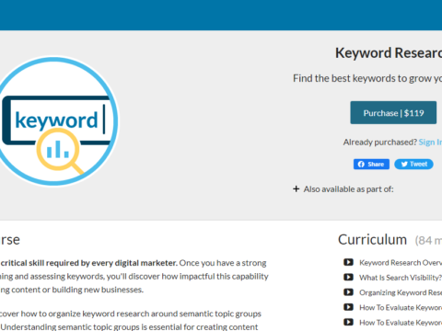The image size is (442, 331).
Task: Open the What Is Search Visibility lesson
Action: (401, 278)
